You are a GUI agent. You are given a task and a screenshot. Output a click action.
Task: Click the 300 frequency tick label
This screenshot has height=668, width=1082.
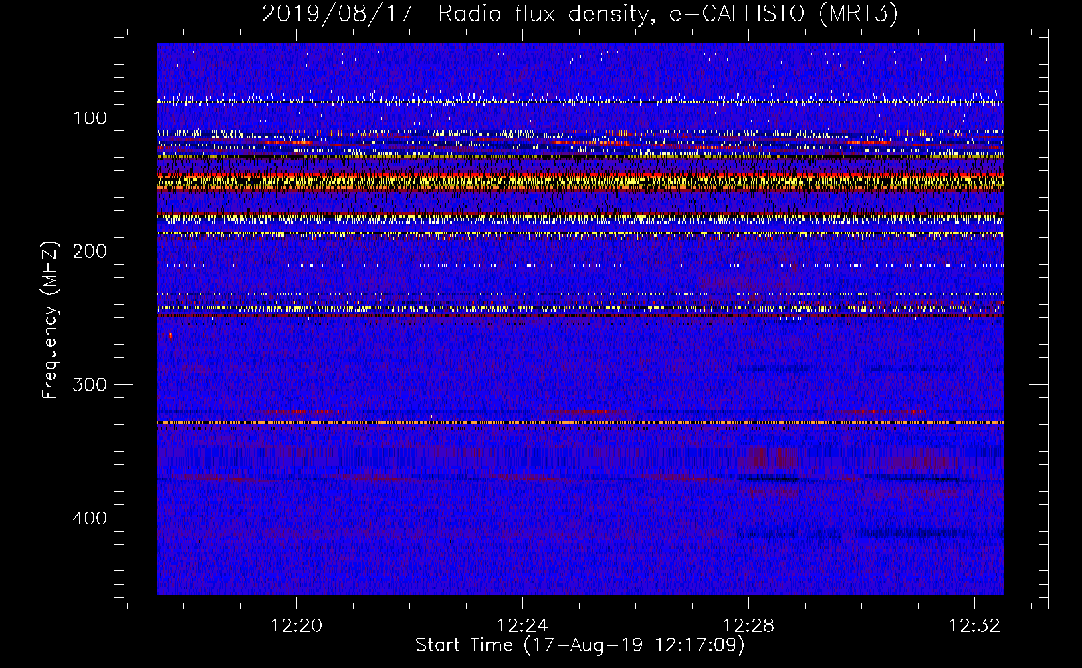[x=90, y=385]
